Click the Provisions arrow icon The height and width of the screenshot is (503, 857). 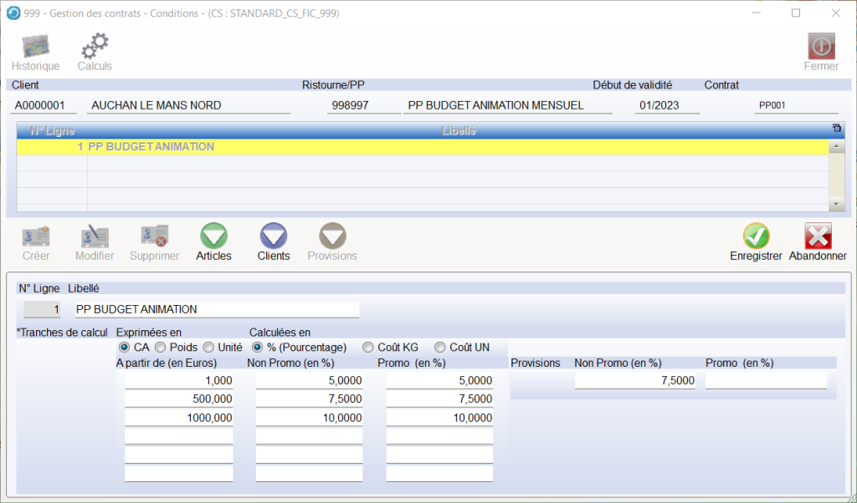pyautogui.click(x=332, y=236)
